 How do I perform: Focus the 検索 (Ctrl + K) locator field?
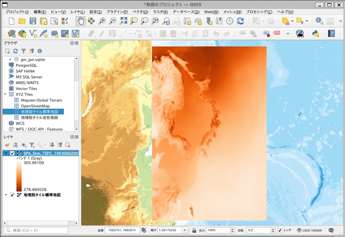[x=36, y=230]
